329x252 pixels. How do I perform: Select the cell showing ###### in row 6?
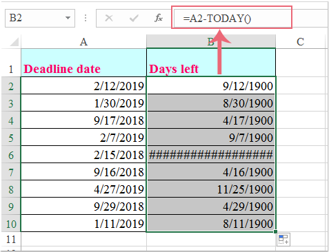pyautogui.click(x=211, y=155)
